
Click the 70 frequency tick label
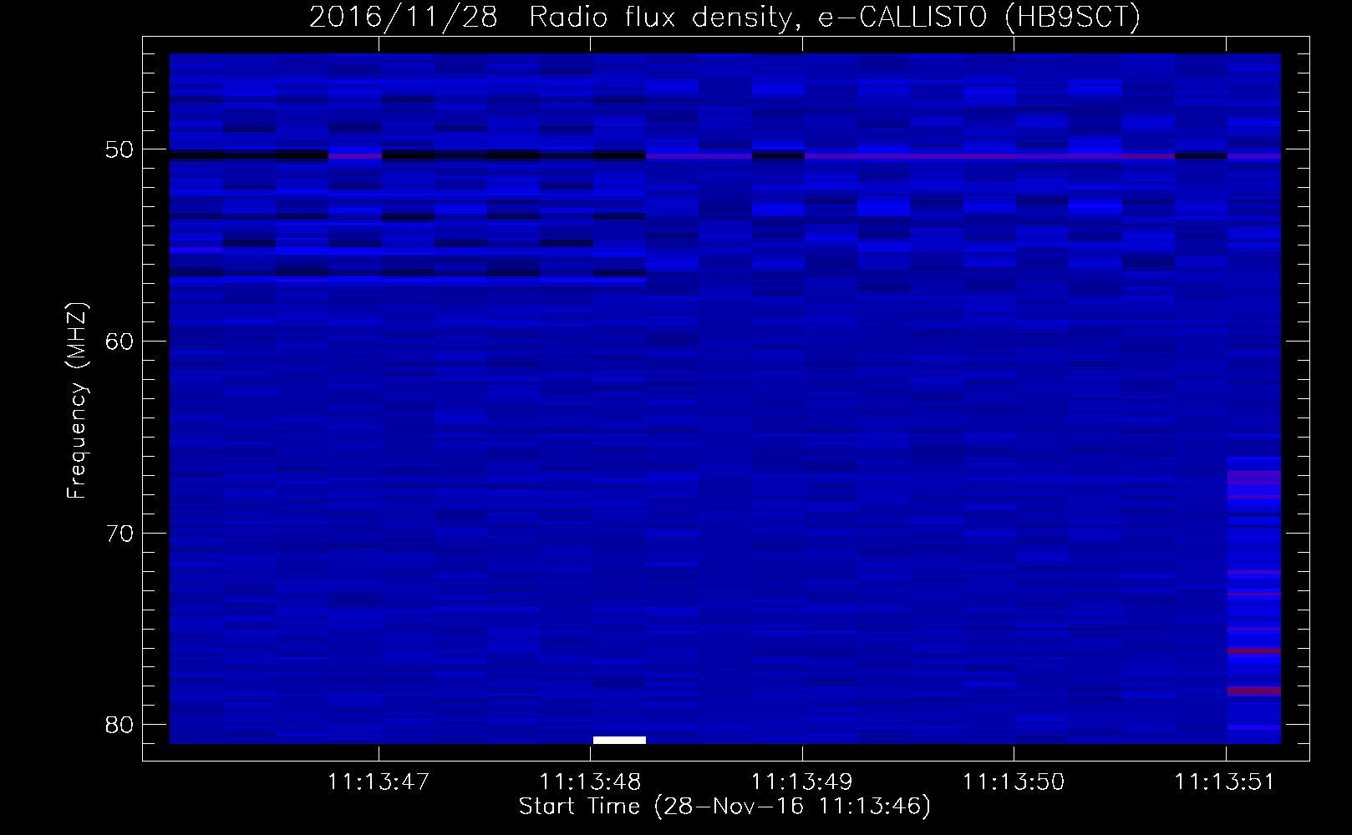pyautogui.click(x=119, y=534)
